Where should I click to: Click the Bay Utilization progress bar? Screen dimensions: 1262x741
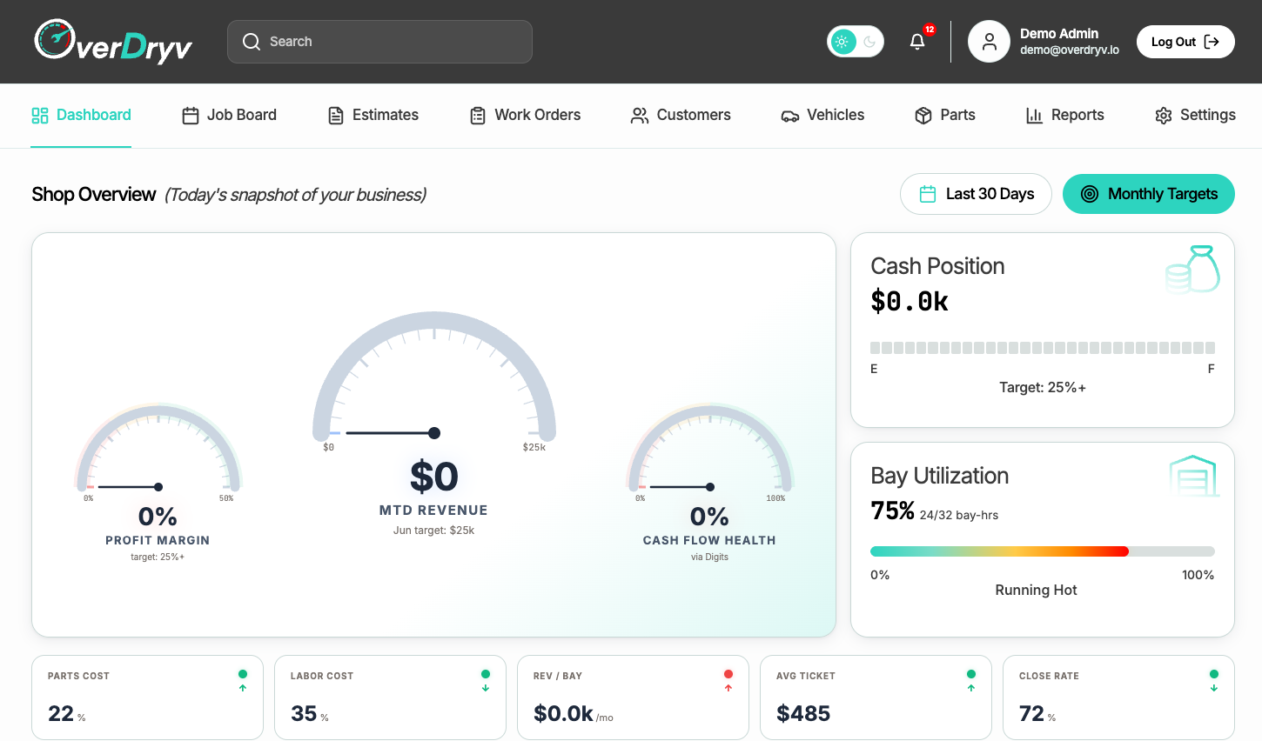[1043, 551]
